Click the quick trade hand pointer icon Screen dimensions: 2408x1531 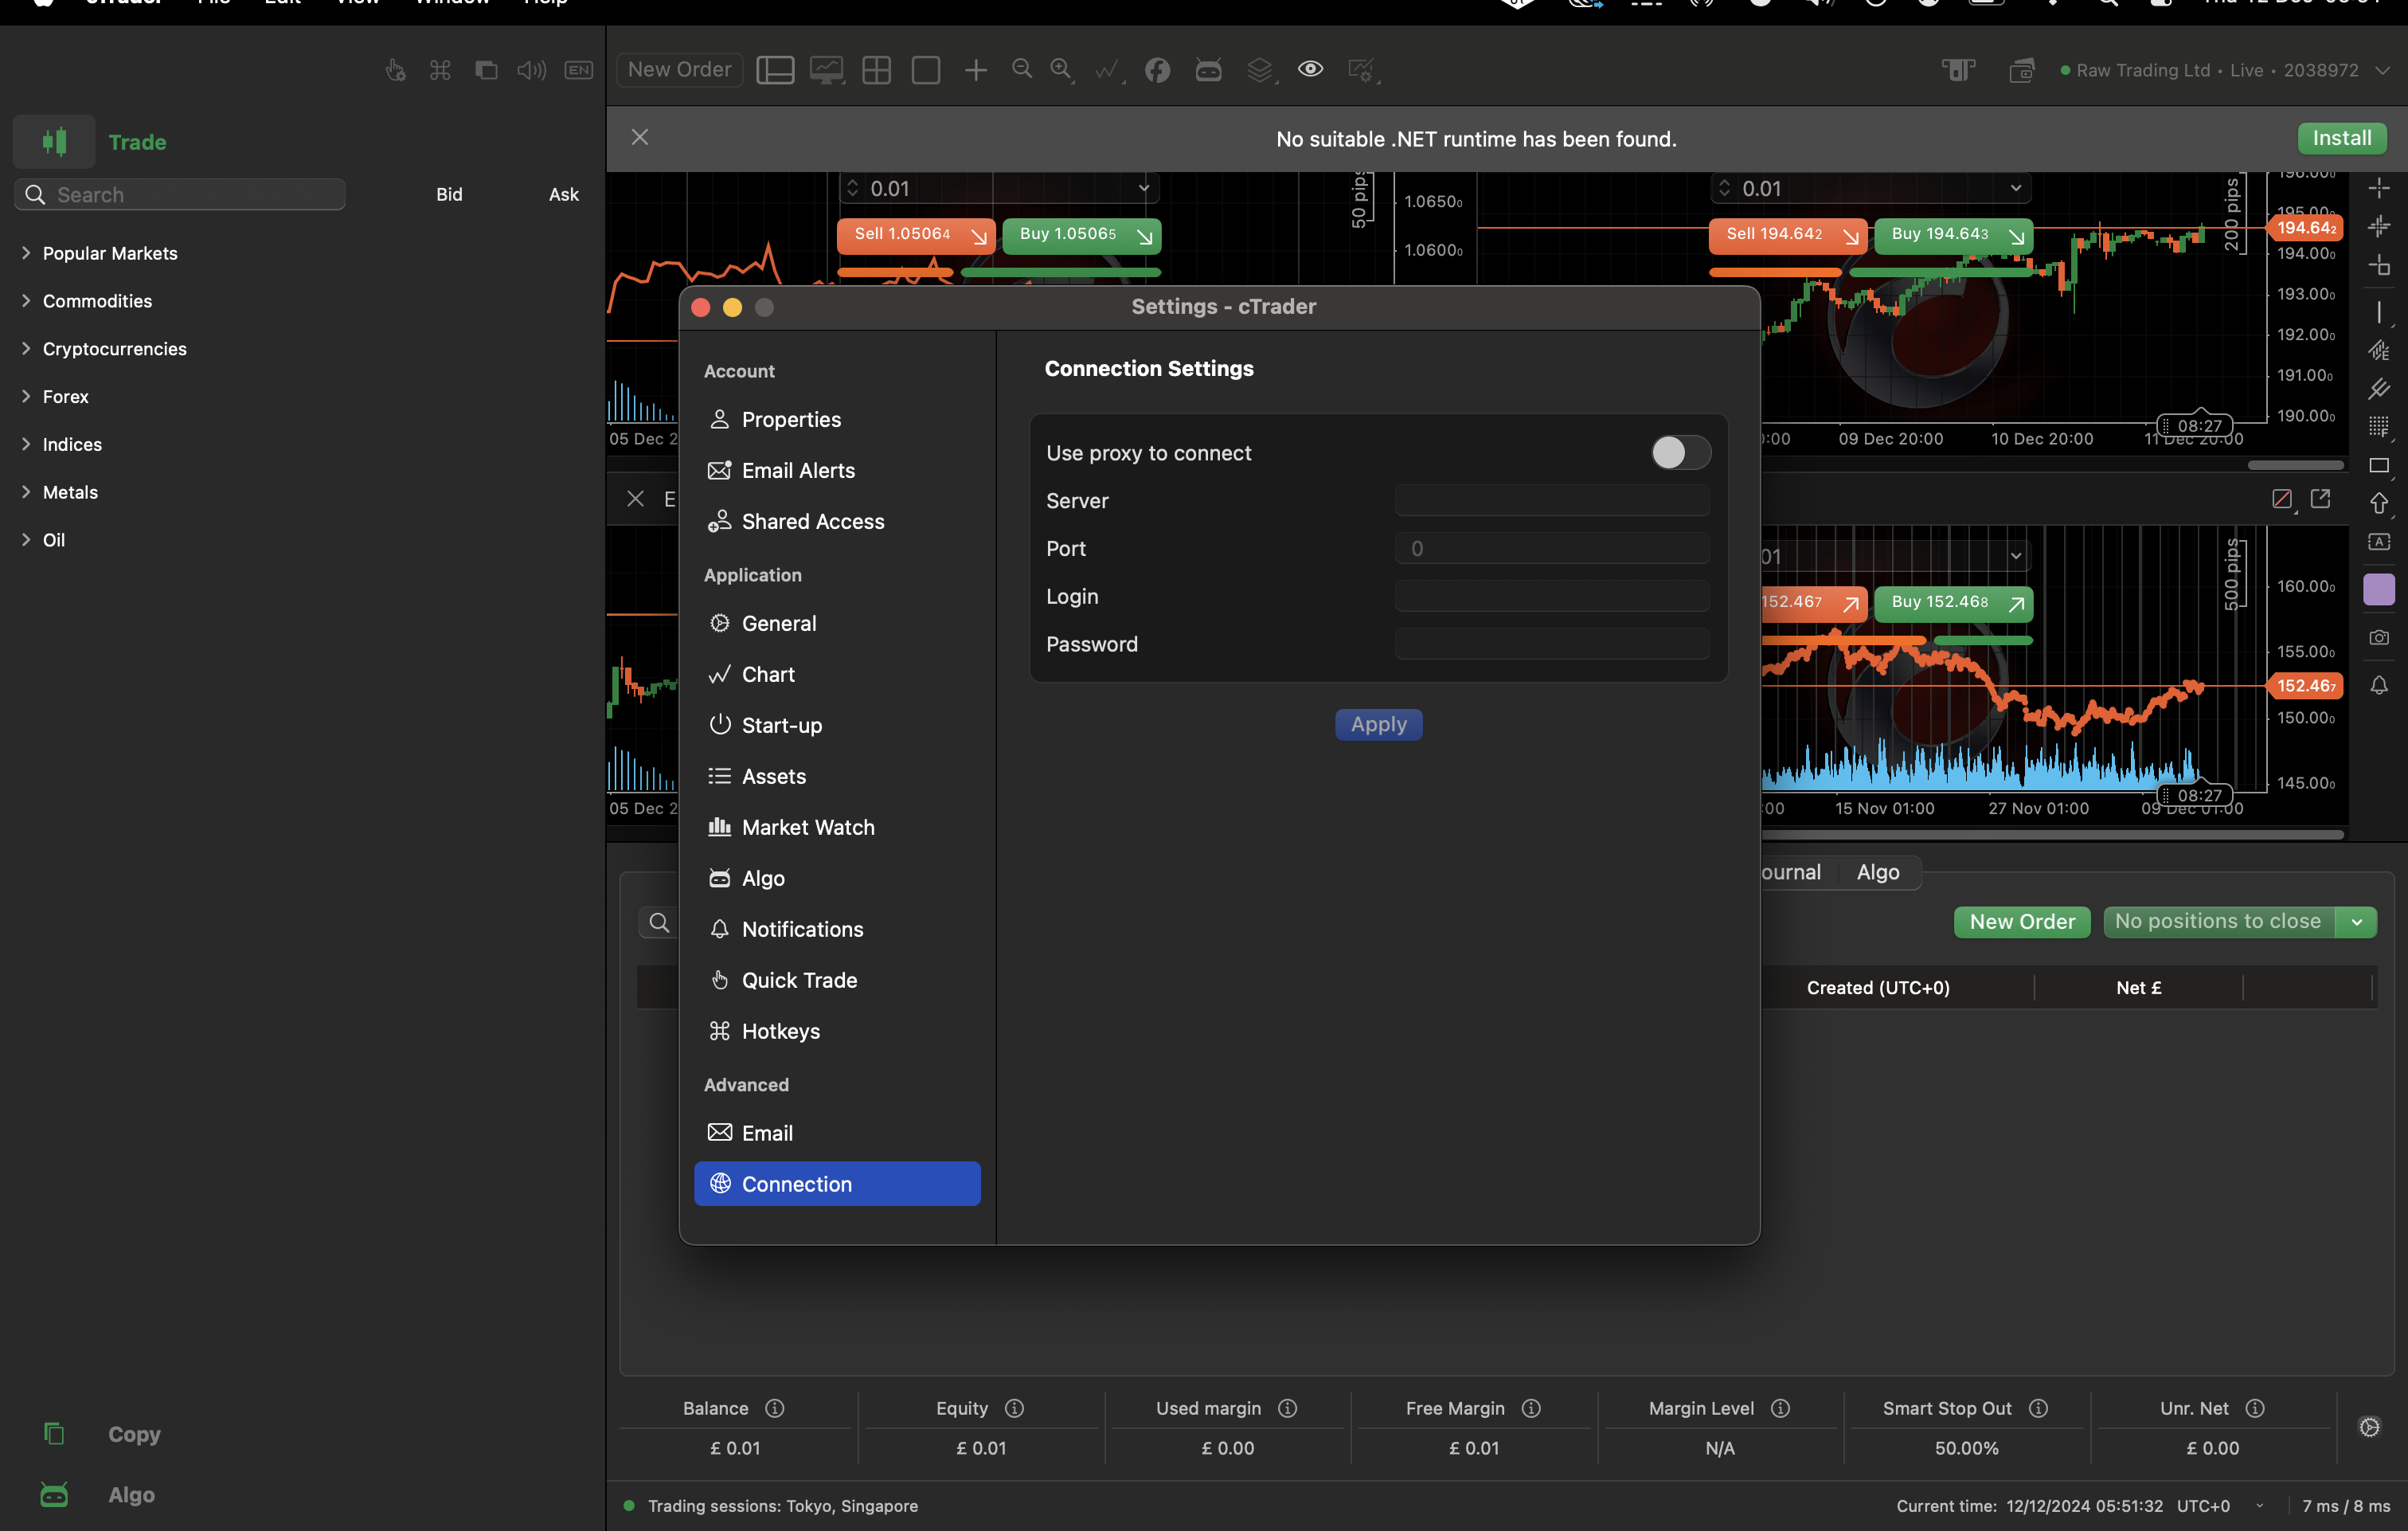(x=395, y=70)
